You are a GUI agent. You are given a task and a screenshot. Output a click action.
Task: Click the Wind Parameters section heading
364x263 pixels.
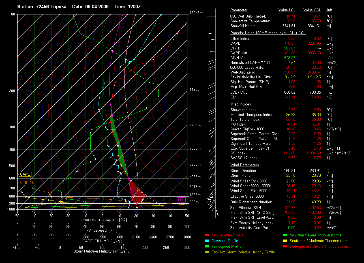click(x=245, y=165)
